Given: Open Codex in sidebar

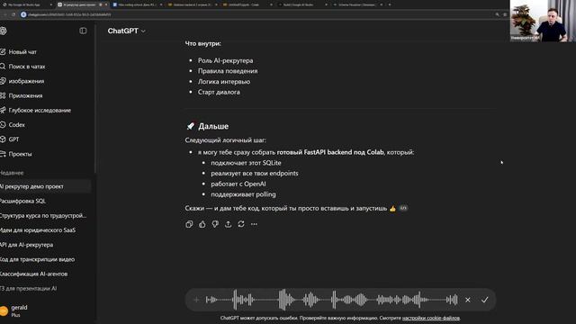Looking at the screenshot, I should [x=16, y=125].
